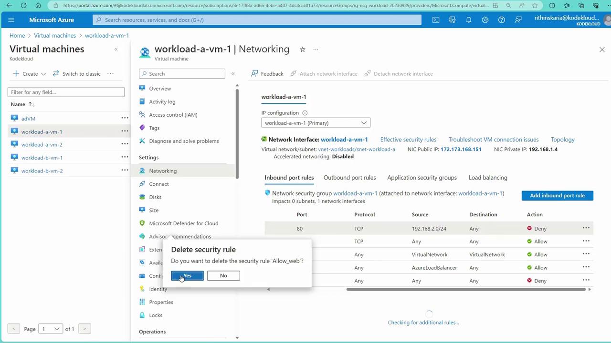
Task: Cancel deletion by clicking No
Action: coord(223,276)
